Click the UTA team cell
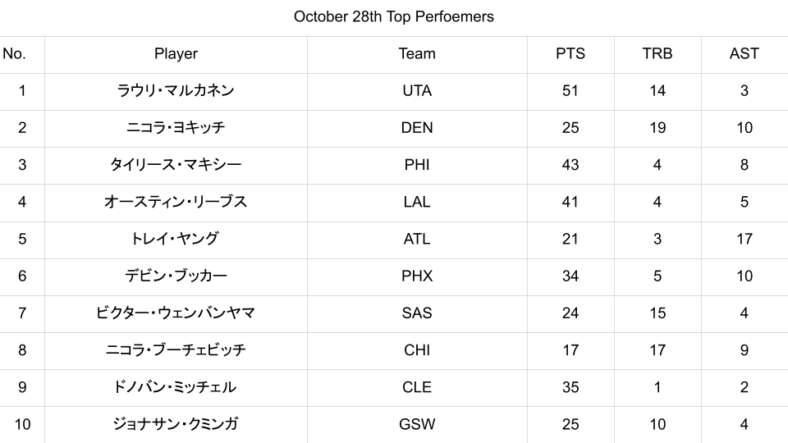The image size is (788, 443). pos(417,91)
